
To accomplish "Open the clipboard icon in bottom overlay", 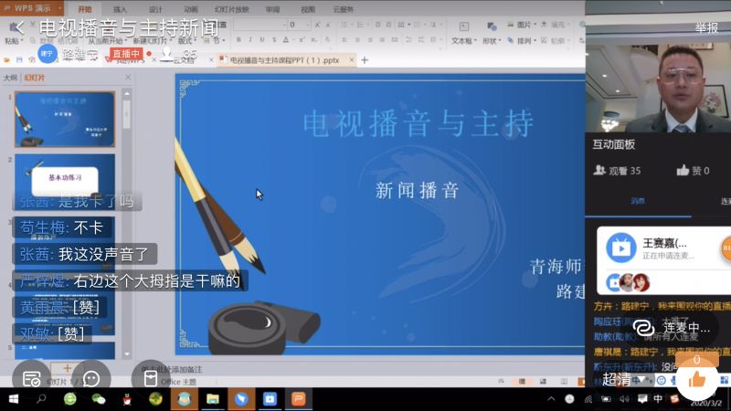I will click(150, 377).
